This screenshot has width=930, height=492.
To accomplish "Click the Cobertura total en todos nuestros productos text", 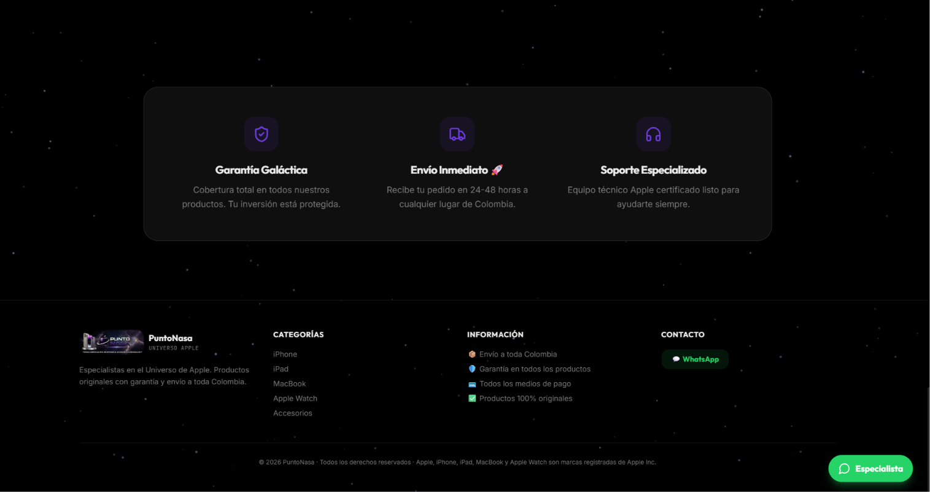I will (x=261, y=197).
